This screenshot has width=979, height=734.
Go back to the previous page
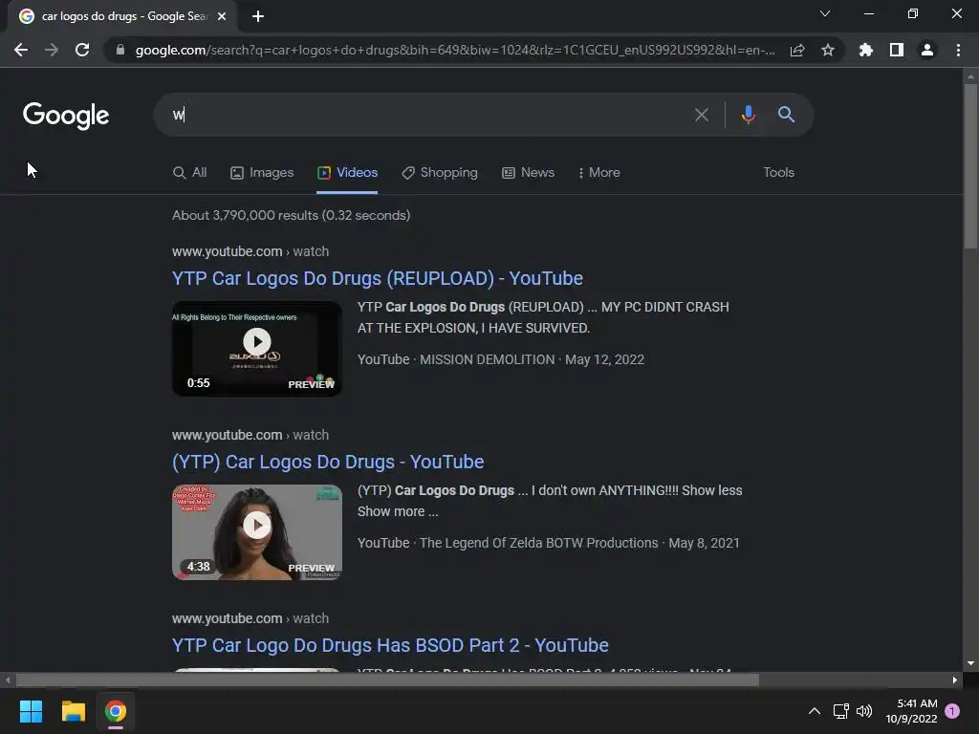21,50
